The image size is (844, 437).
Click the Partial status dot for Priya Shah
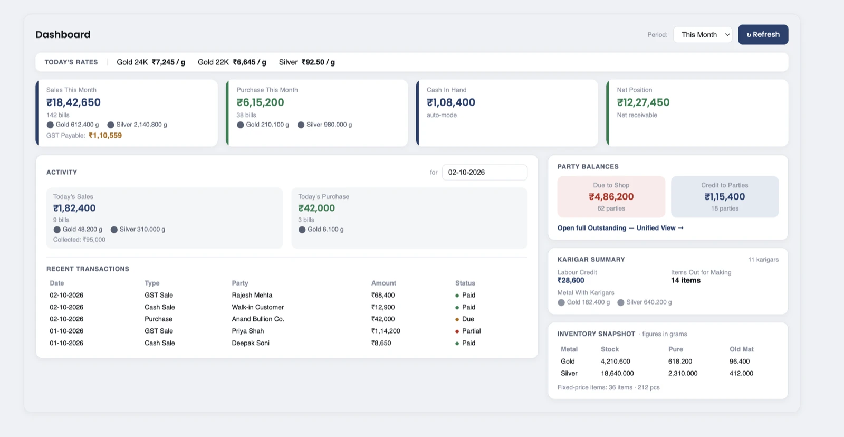click(457, 331)
